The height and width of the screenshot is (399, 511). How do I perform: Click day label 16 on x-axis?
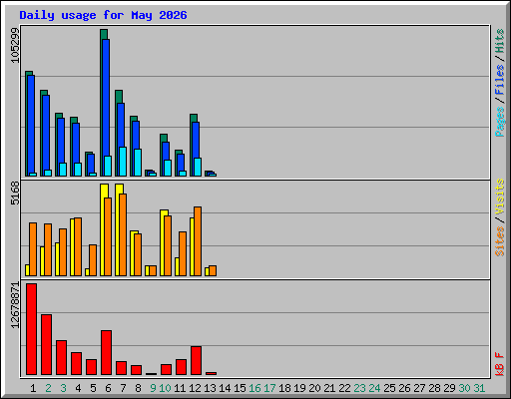(255, 388)
